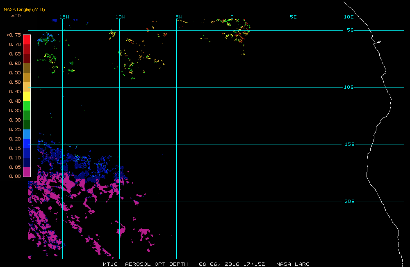The image size is (410, 267).
Task: Click the "10E" longitude label
Action: click(349, 17)
